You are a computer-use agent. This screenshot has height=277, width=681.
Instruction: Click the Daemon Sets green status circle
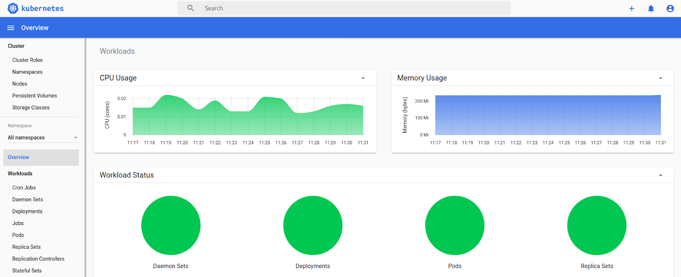pos(171,226)
